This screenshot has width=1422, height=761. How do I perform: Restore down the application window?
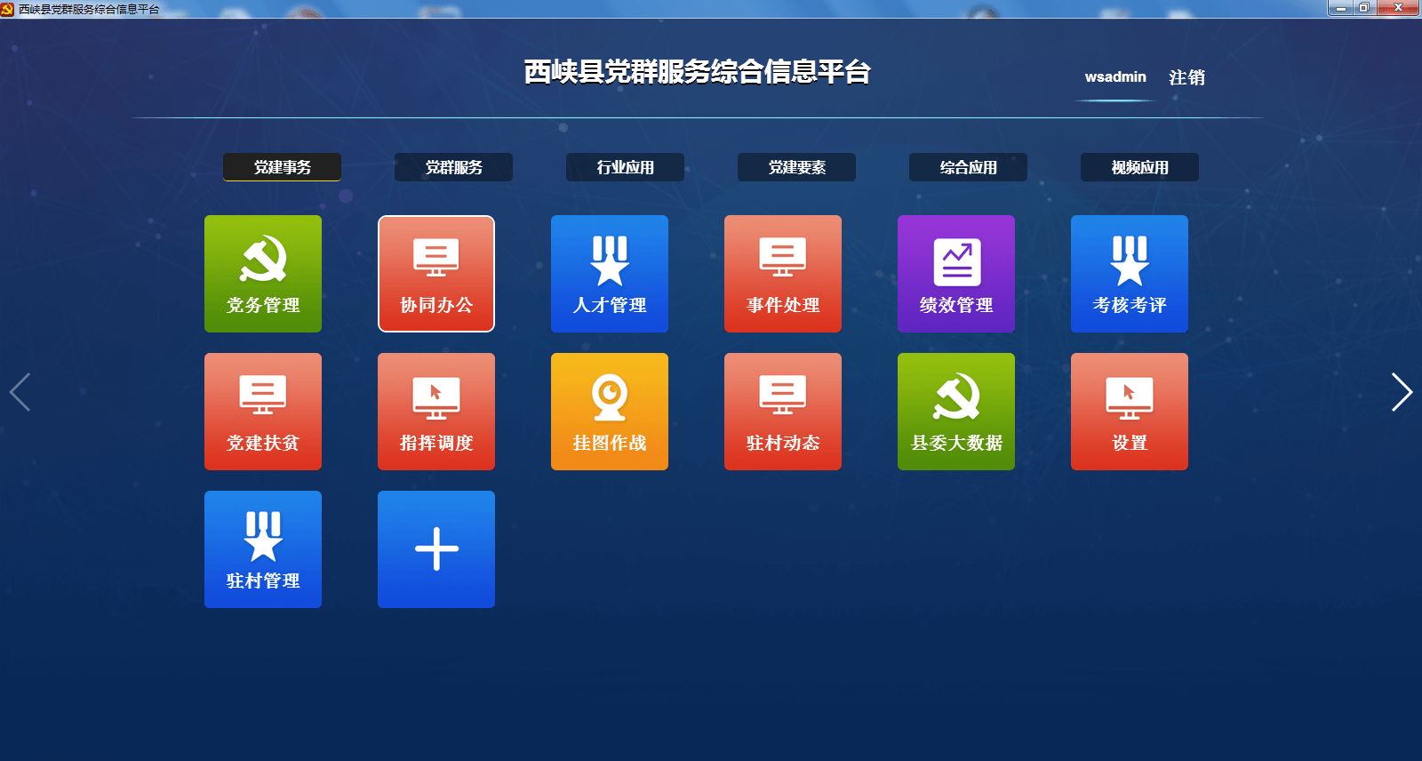point(1364,8)
